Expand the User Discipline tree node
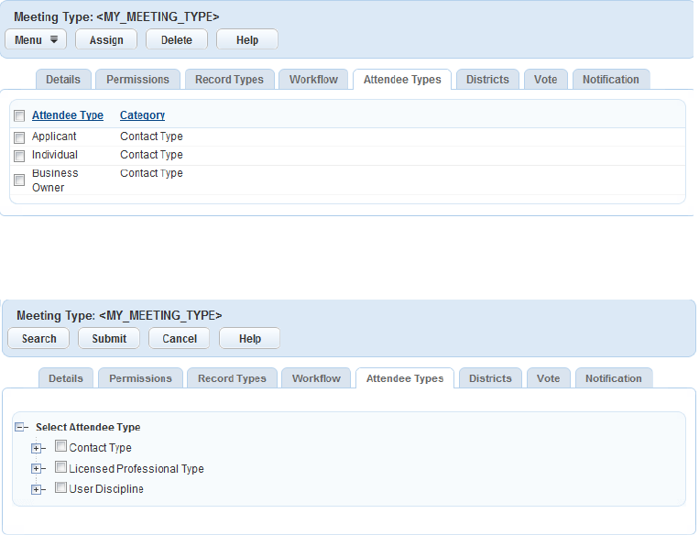Viewport: 699px width, 535px height. 36,489
